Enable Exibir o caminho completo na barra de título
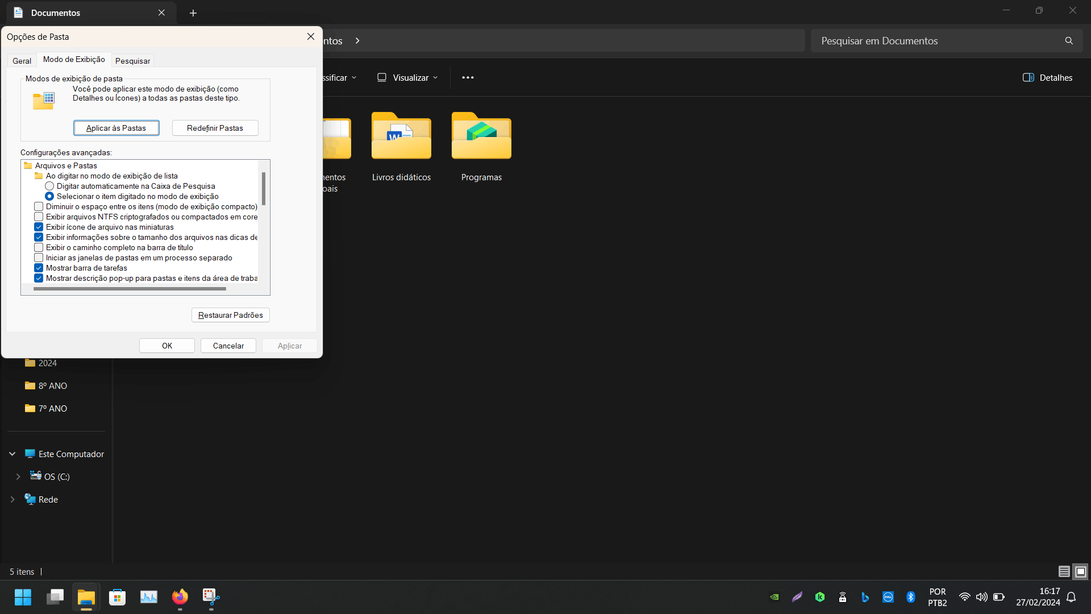Viewport: 1091px width, 614px height. click(39, 248)
